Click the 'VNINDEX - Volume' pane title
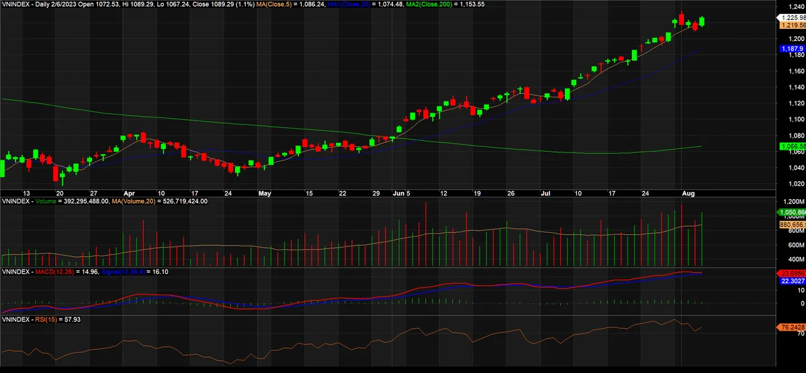Viewport: 806px width, 373px height. 28,201
